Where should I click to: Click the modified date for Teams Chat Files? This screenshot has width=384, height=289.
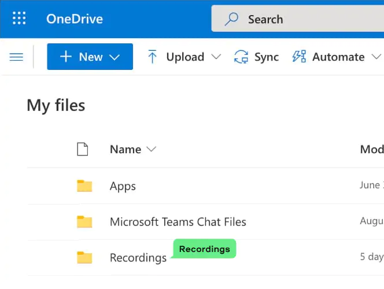371,221
